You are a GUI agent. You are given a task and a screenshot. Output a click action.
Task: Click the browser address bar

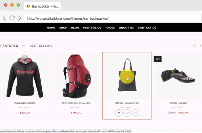(x=113, y=18)
